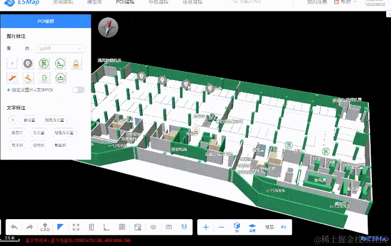Viewport: 391px width, 246px height.
Task: Open the 模型库 tab
Action: coord(94,2)
